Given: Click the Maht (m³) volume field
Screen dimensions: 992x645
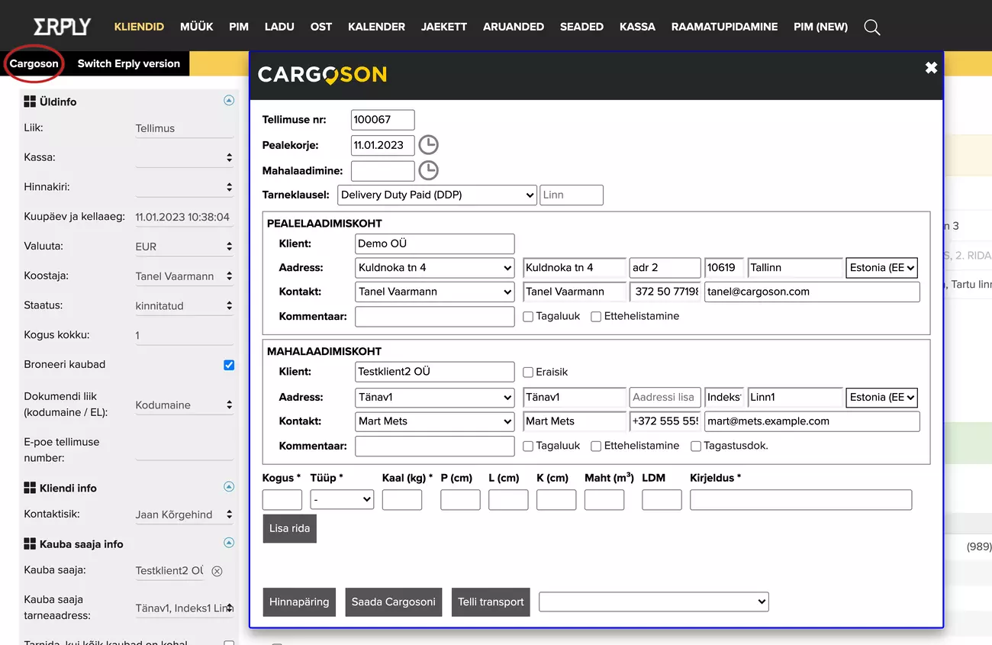Looking at the screenshot, I should click(604, 500).
